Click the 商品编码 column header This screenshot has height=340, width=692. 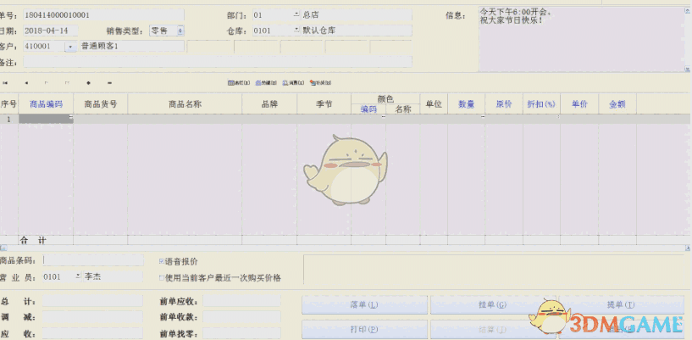pos(46,104)
